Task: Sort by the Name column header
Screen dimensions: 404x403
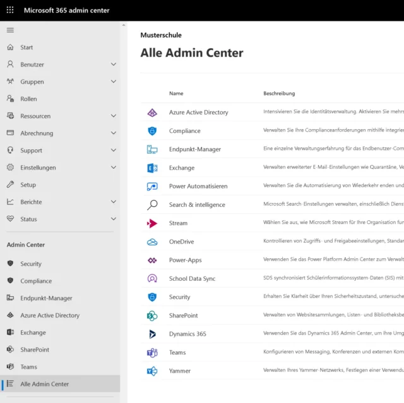Action: [176, 94]
